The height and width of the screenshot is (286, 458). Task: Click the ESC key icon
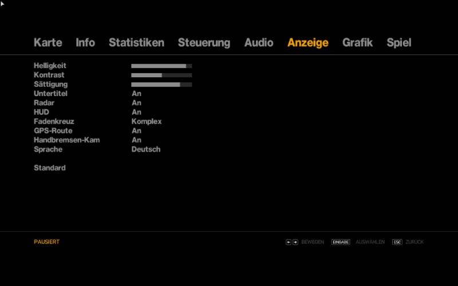pyautogui.click(x=397, y=242)
